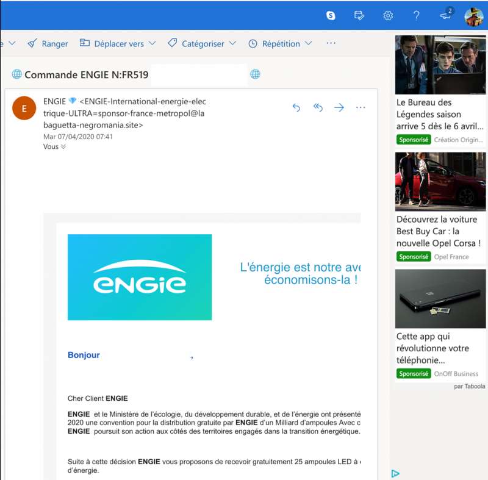488x480 pixels.
Task: Click the blue diamond badge beside ENGIE
Action: pyautogui.click(x=72, y=101)
